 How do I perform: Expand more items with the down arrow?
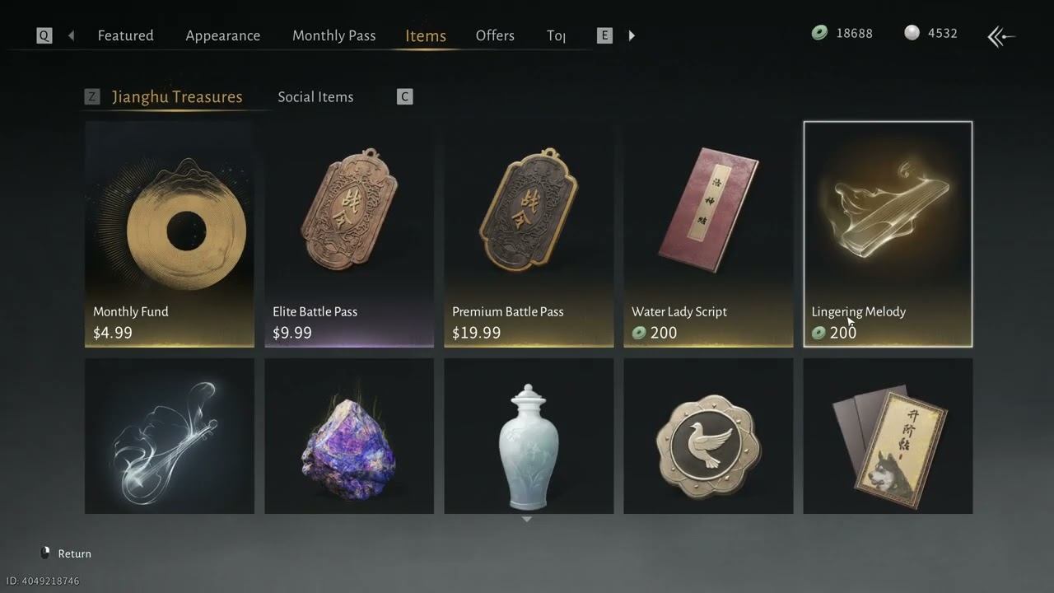(x=527, y=519)
